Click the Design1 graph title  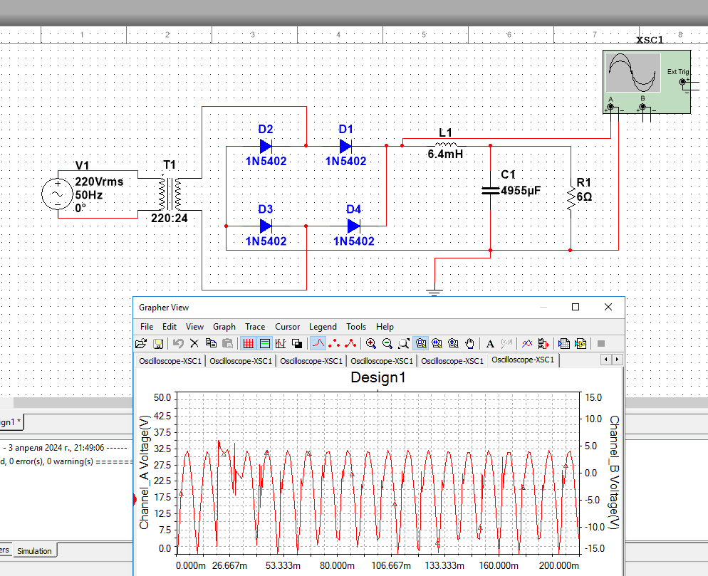(378, 377)
